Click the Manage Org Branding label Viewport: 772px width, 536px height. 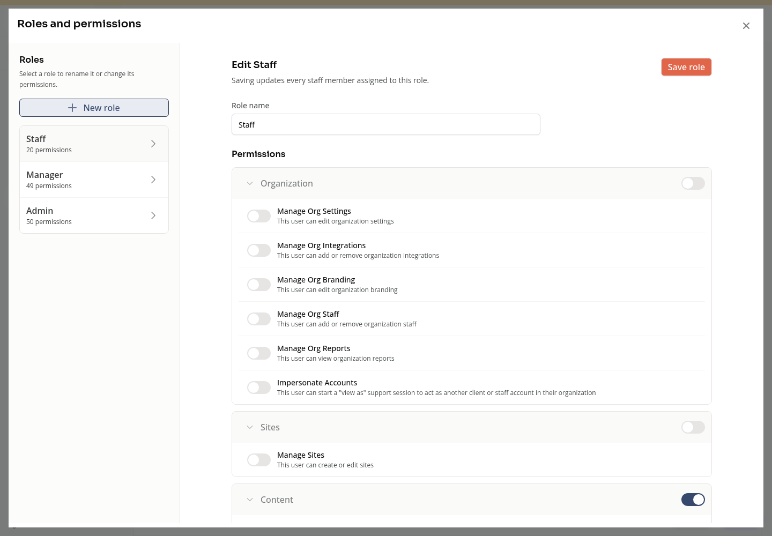pos(316,280)
